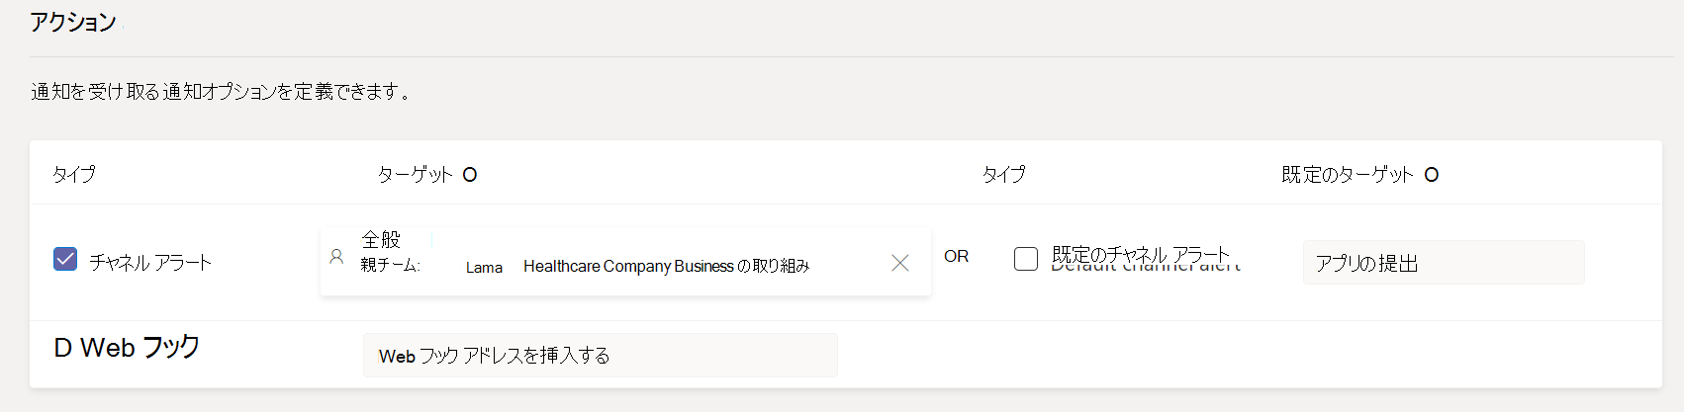Click the Web フック アドレスを挿入する field

(601, 356)
